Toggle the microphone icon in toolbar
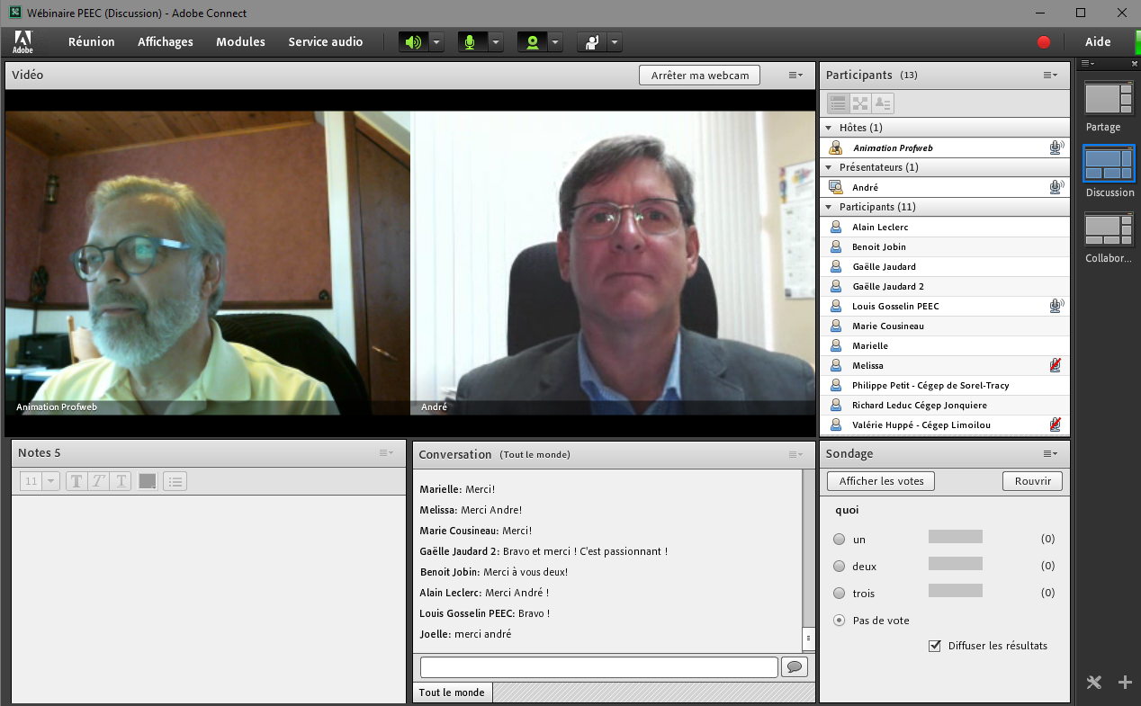Screen dimensions: 1141x706 click(472, 42)
